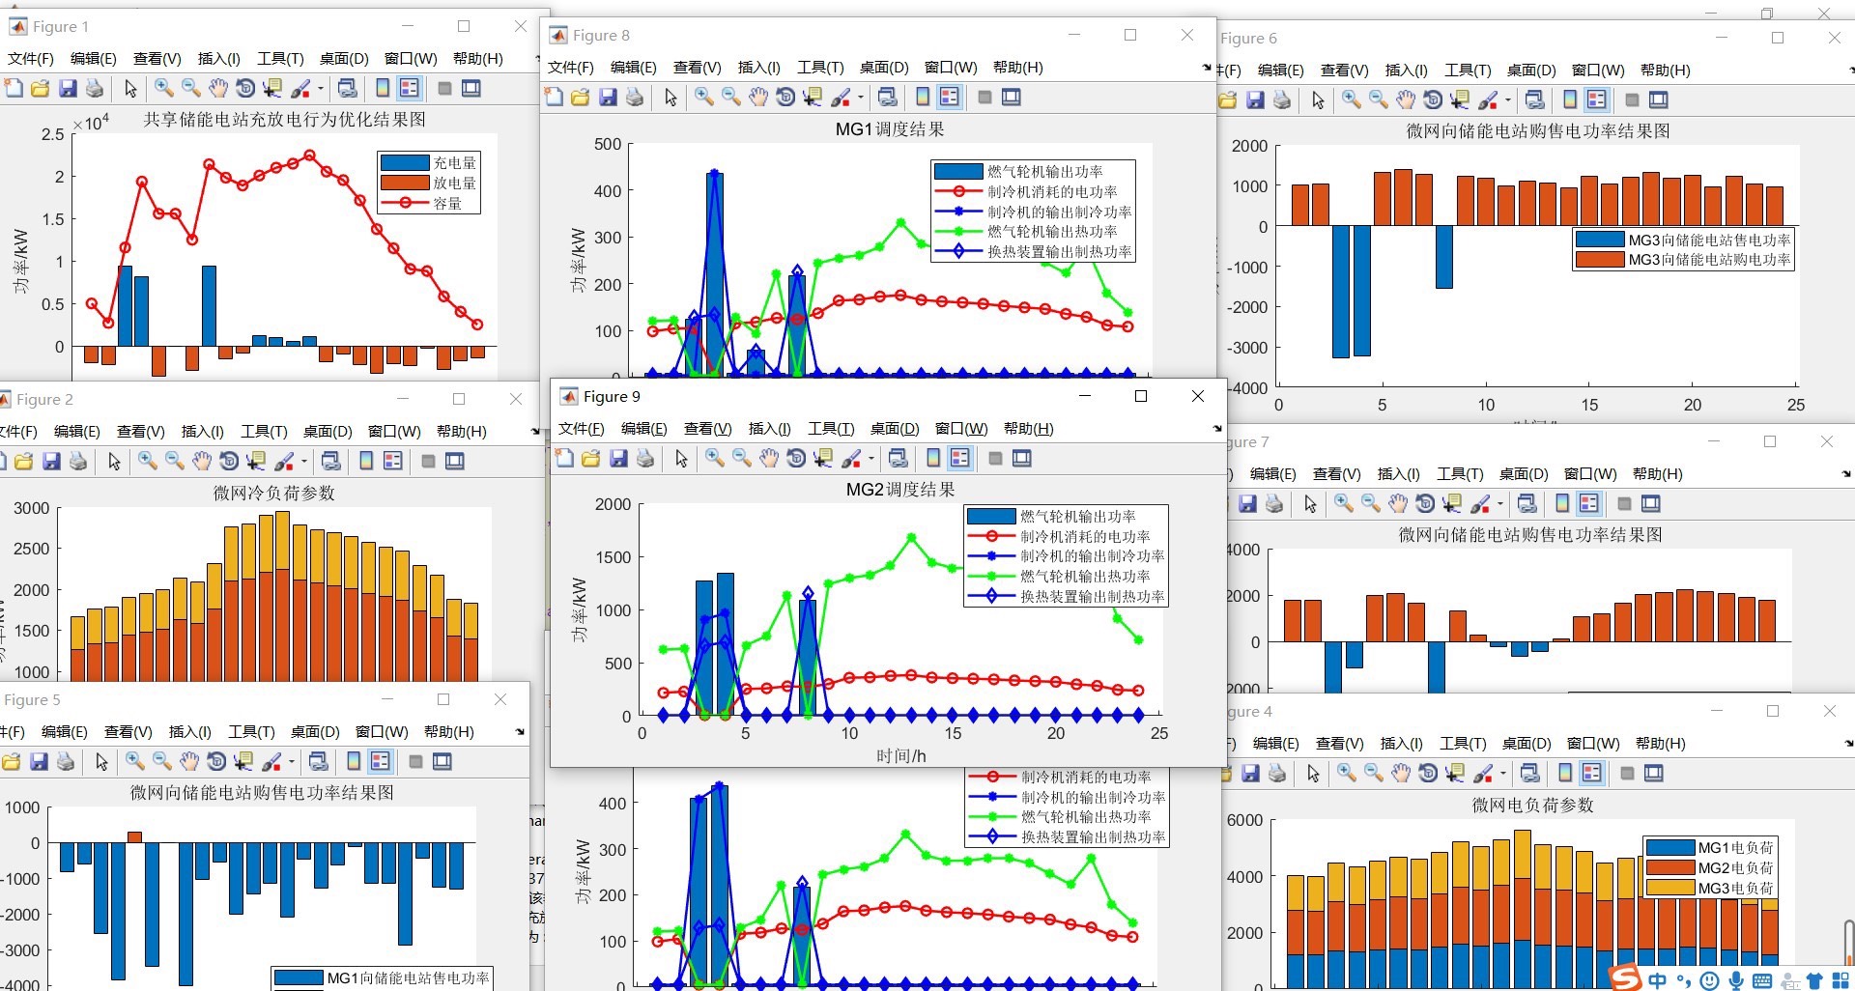Expand brush color dropdown in Figure 9

(x=870, y=459)
